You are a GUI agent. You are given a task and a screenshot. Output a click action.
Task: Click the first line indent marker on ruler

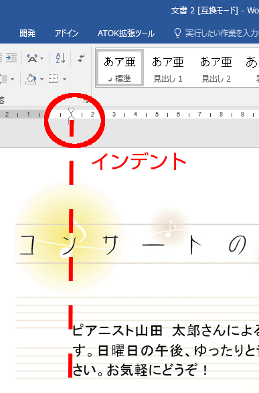tap(72, 110)
